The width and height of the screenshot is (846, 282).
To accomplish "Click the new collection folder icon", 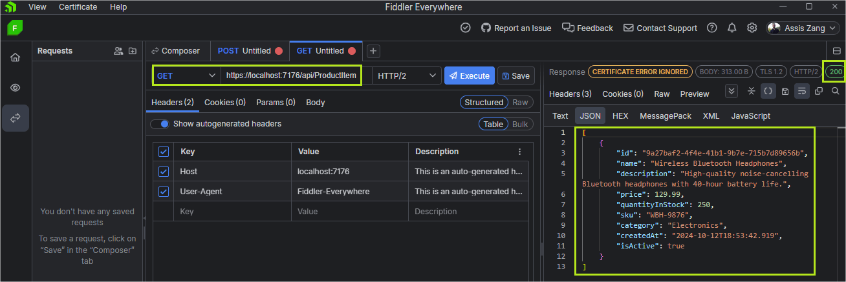I will pyautogui.click(x=133, y=51).
